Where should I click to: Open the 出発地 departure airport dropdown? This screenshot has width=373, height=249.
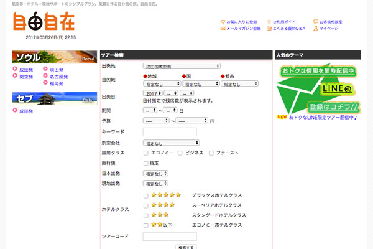pos(182,66)
